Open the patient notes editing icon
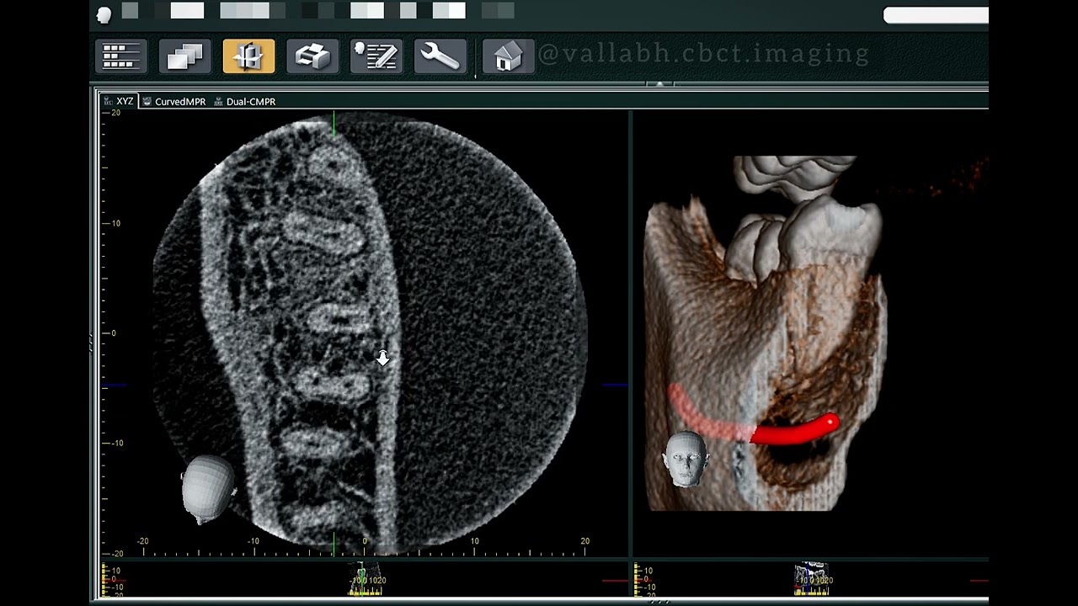The height and width of the screenshot is (606, 1078). 376,56
